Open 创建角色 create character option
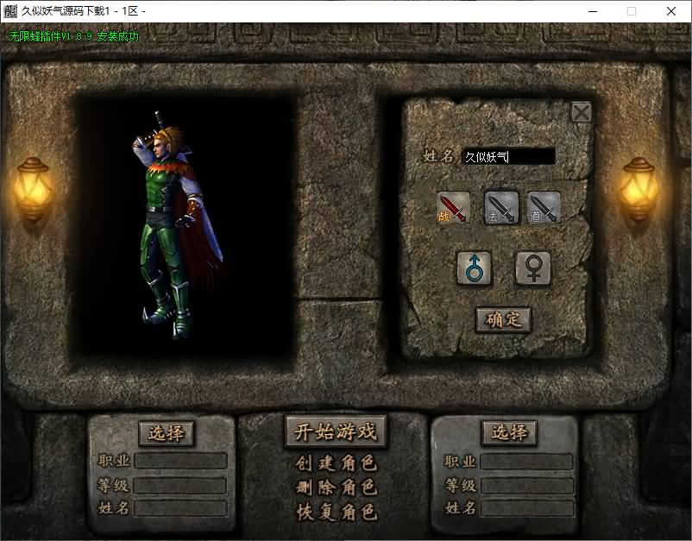 pos(336,463)
